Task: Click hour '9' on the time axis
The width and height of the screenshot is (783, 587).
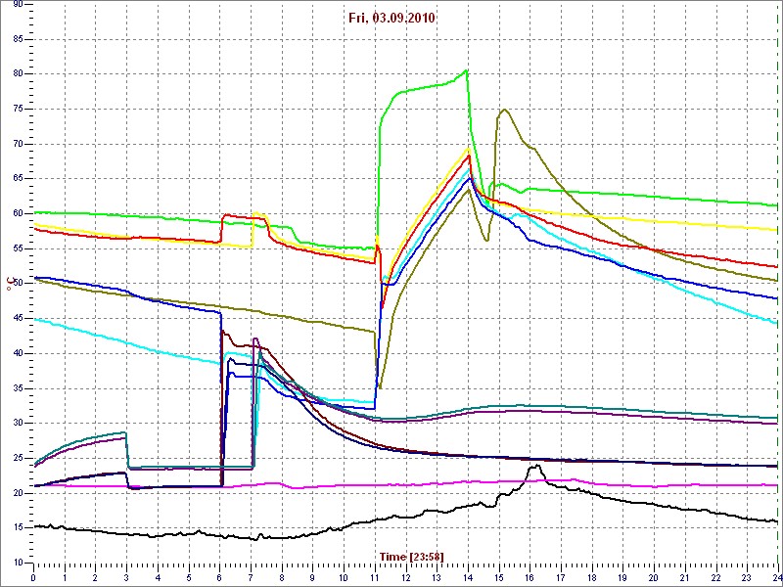Action: 312,577
